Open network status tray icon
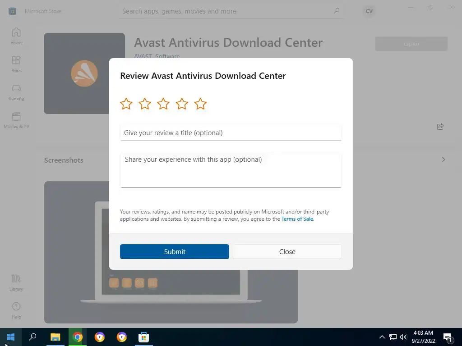The height and width of the screenshot is (346, 462). 393,337
